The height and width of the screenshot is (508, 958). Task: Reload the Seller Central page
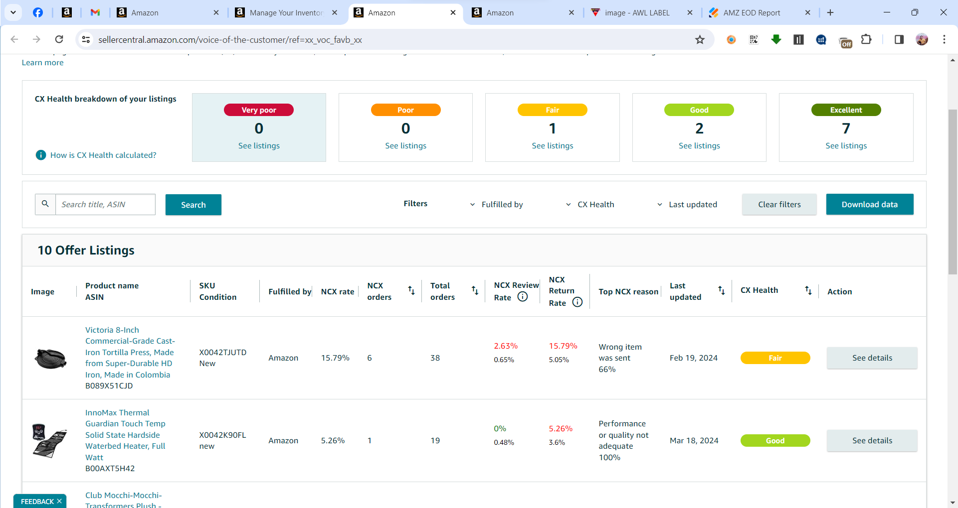click(59, 39)
